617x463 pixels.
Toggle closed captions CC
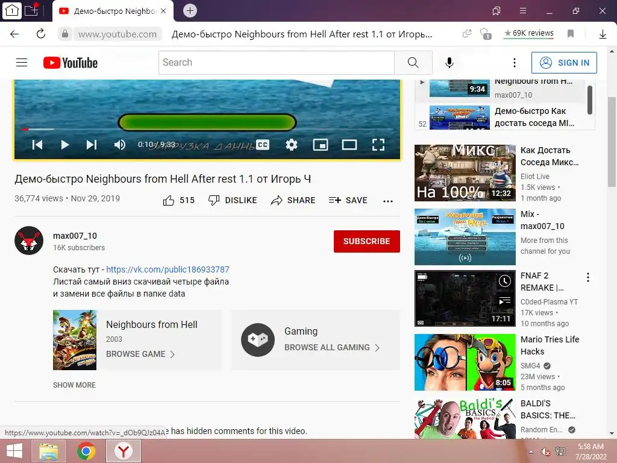click(263, 145)
